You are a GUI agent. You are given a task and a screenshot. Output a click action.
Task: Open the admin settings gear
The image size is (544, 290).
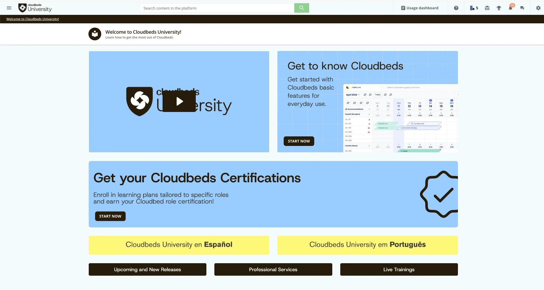click(538, 8)
